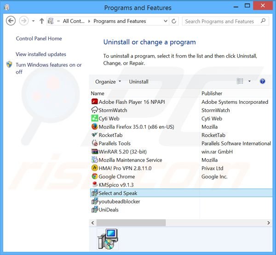
Task: Go up one level with Up arrow
Action: [x=42, y=21]
